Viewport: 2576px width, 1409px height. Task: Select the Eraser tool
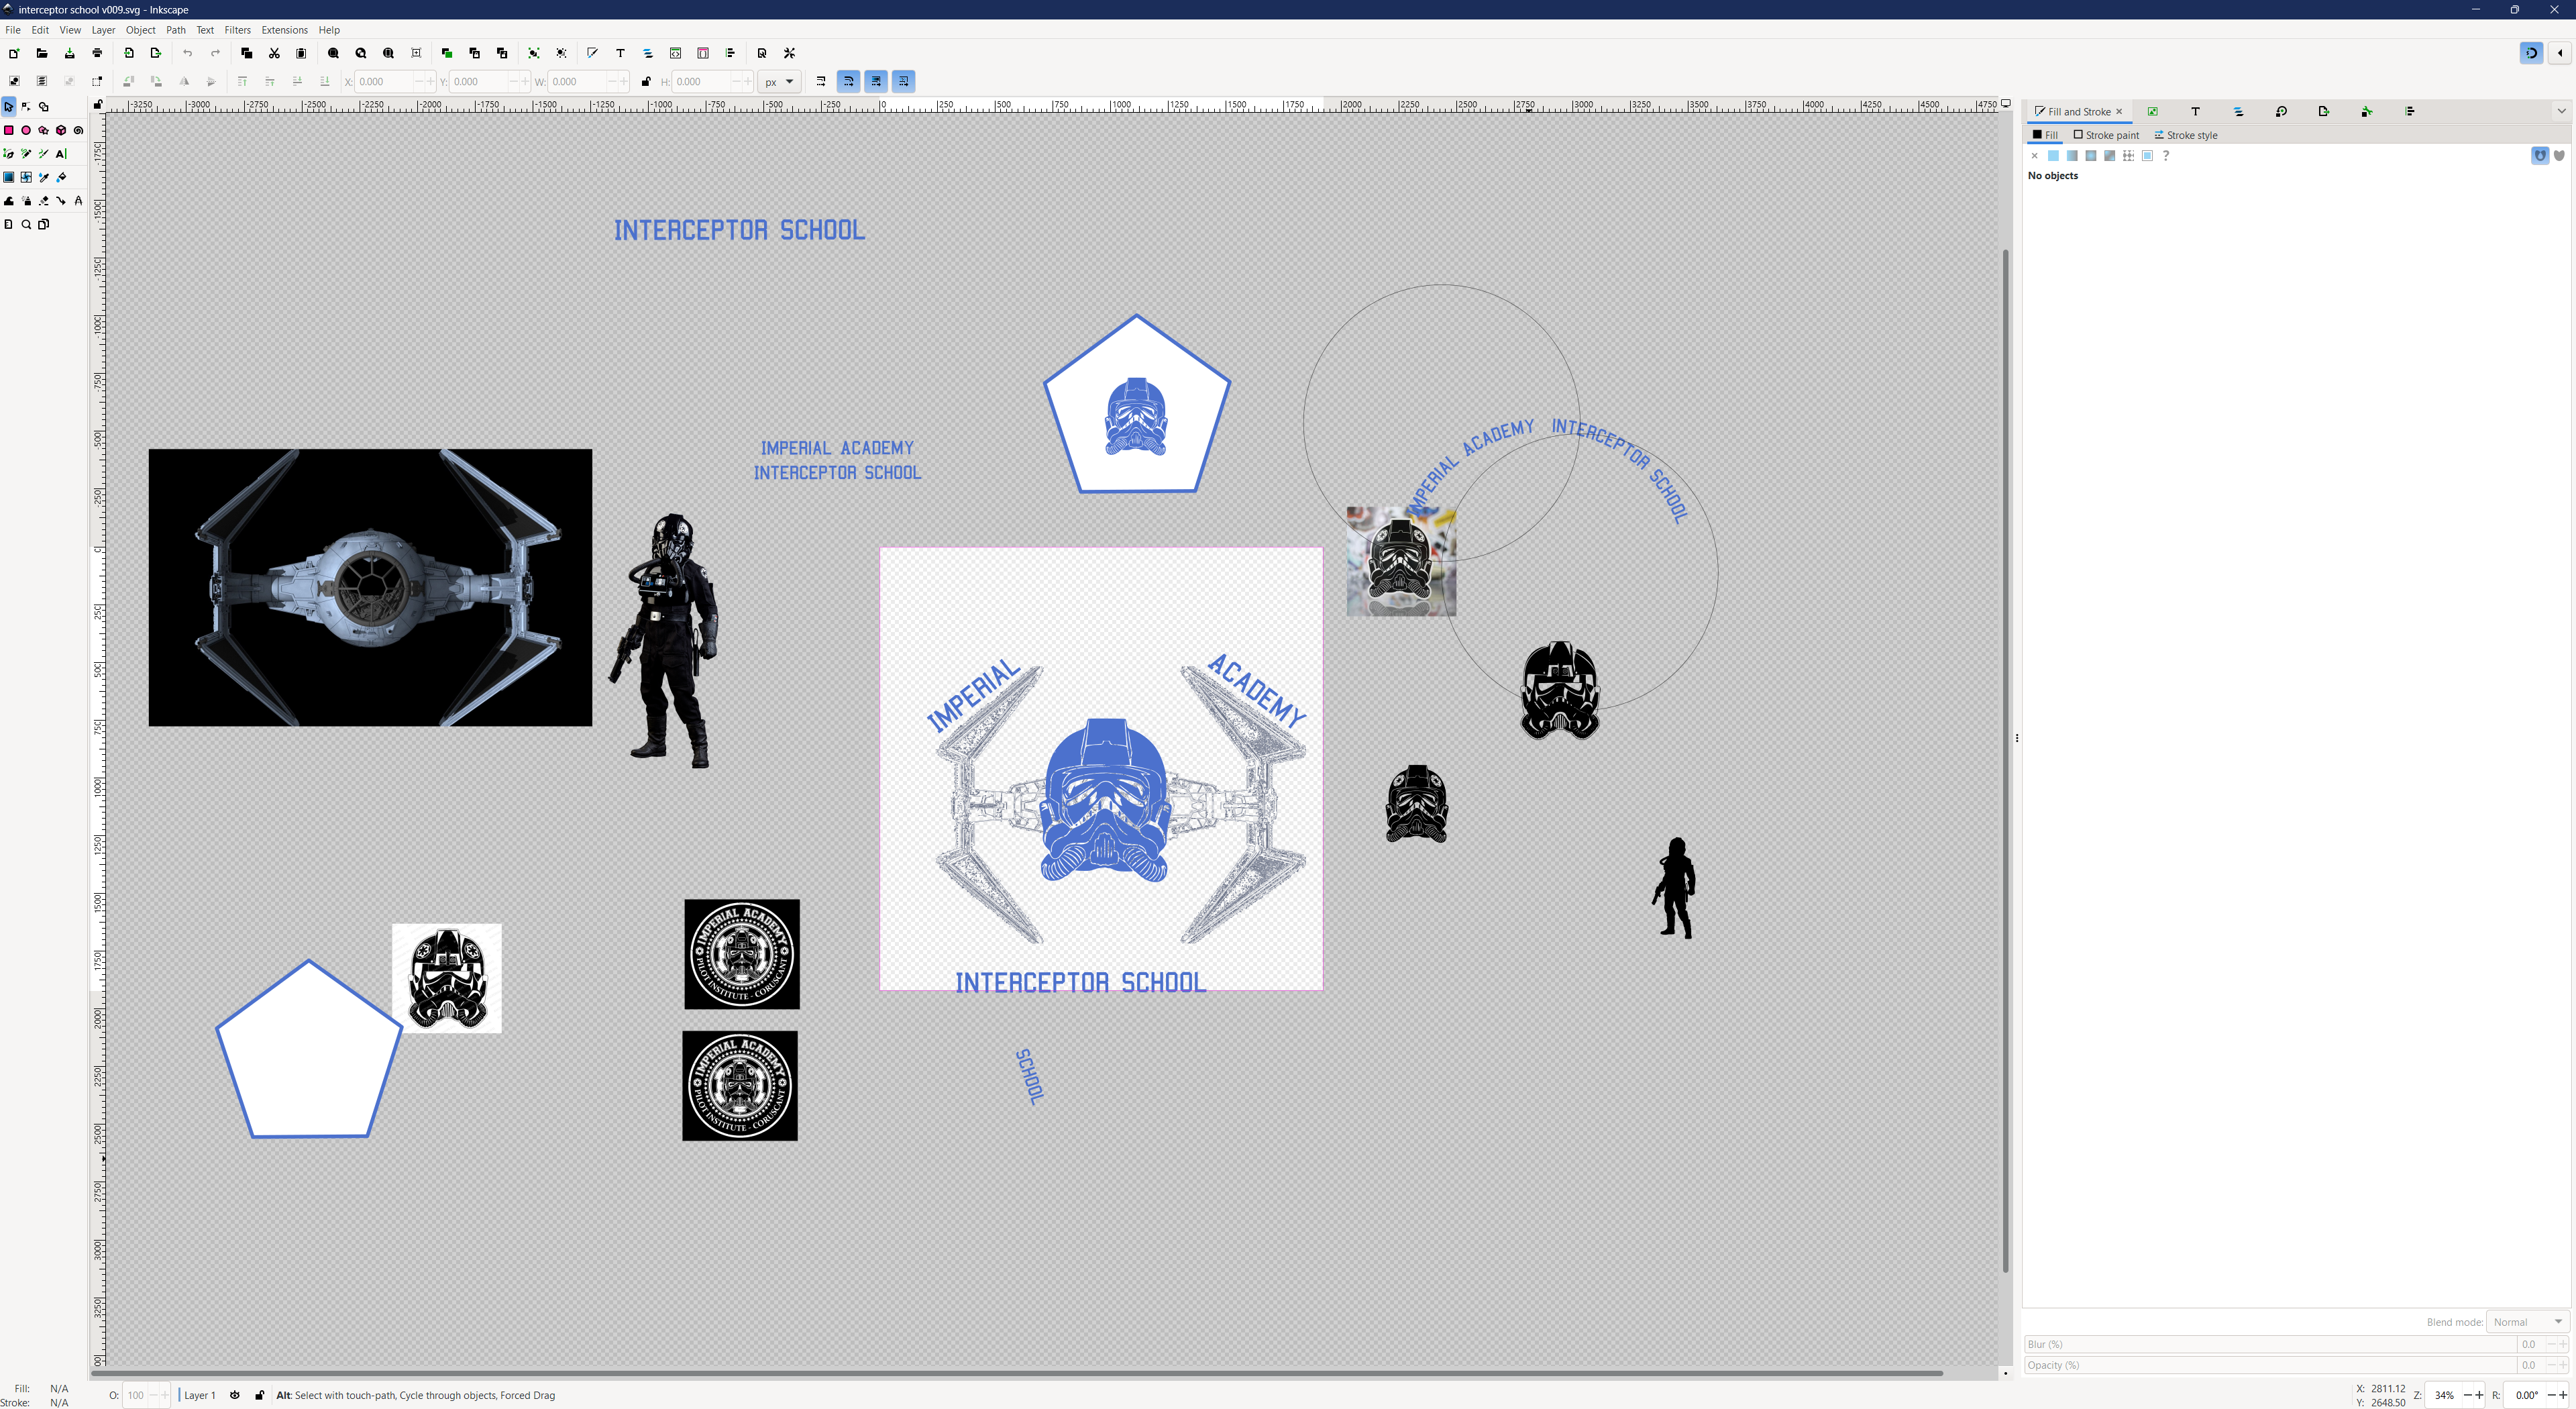click(x=44, y=201)
